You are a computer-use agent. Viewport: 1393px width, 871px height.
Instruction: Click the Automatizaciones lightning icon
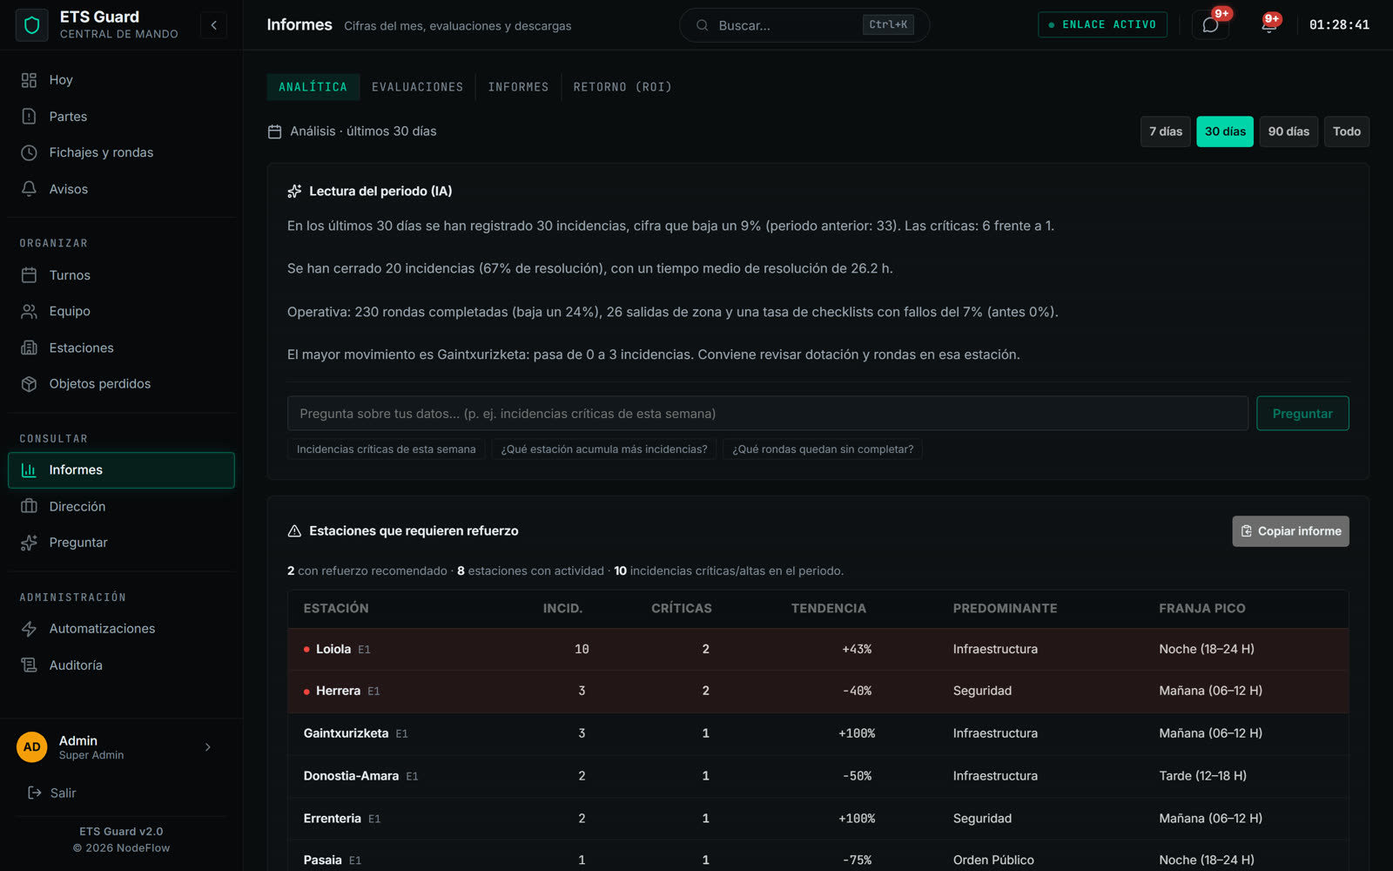[29, 629]
